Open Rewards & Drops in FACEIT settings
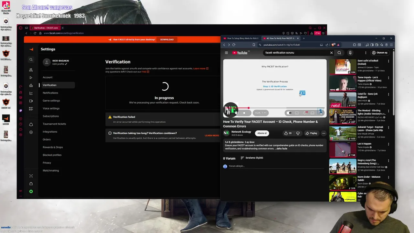The image size is (414, 233). (x=53, y=147)
